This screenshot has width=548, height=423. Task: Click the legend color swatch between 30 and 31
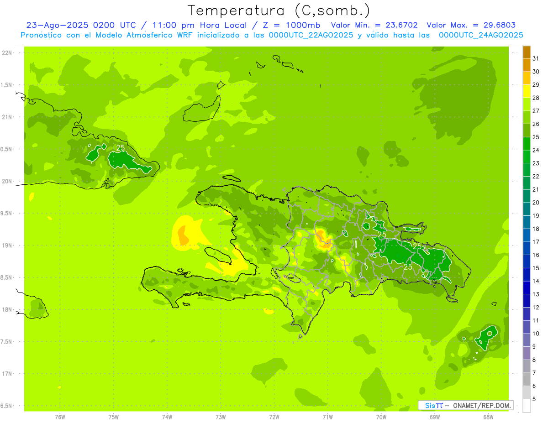(x=527, y=65)
